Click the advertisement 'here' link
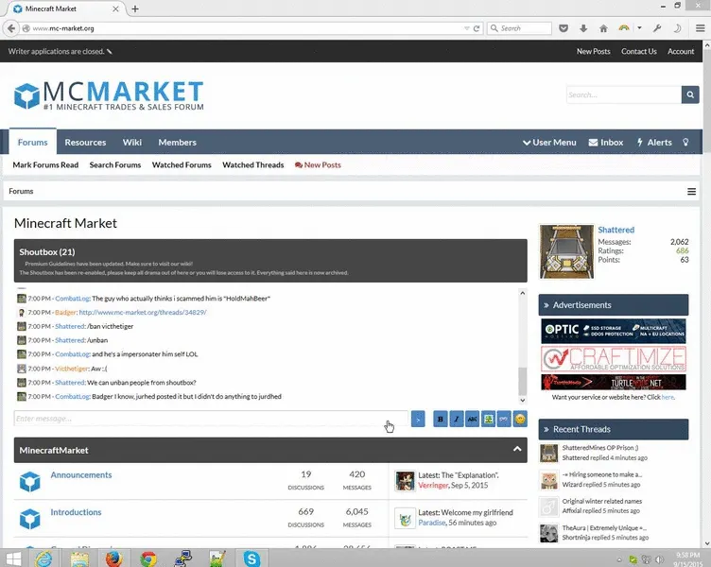 [x=668, y=397]
